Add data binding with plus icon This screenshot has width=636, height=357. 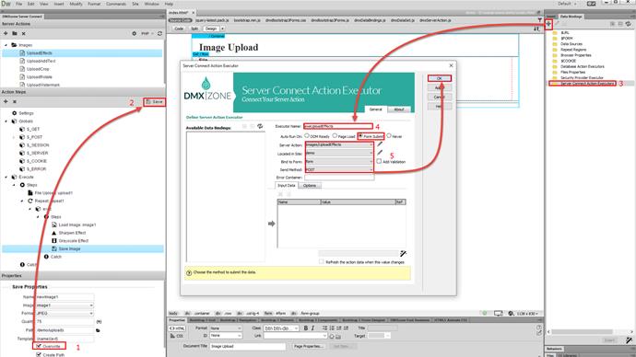pos(548,24)
